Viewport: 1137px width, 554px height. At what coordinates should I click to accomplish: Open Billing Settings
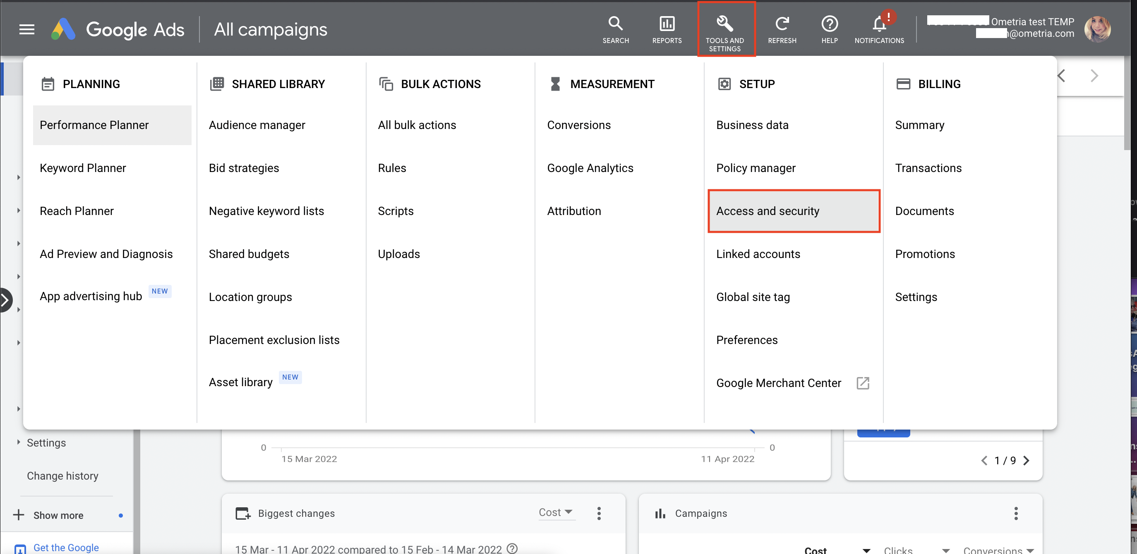coord(916,297)
